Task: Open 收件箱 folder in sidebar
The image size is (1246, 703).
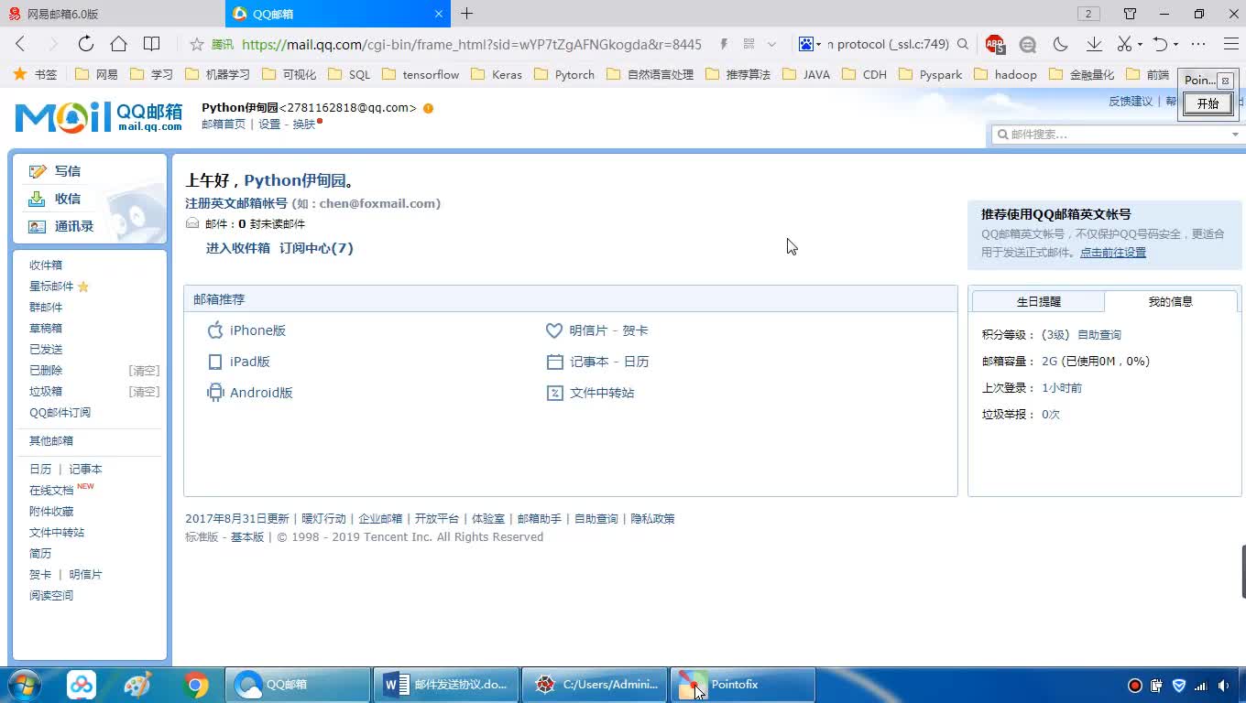Action: tap(46, 265)
